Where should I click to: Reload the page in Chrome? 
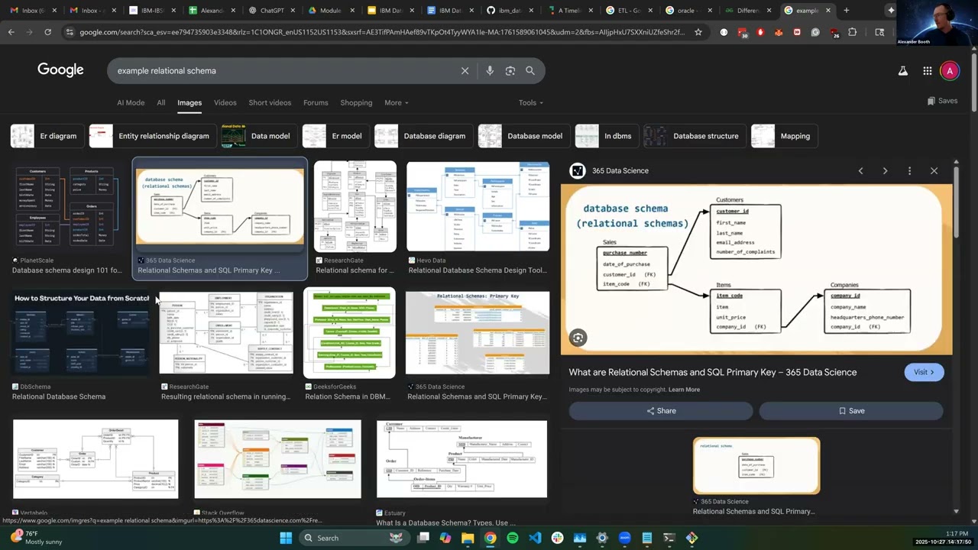tap(47, 32)
